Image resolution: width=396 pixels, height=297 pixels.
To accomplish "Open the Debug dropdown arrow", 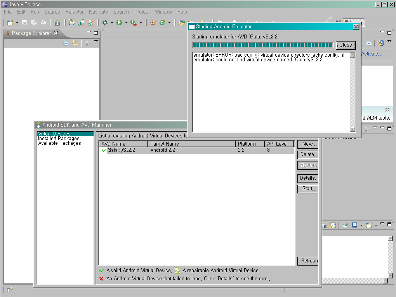I will click(x=112, y=23).
